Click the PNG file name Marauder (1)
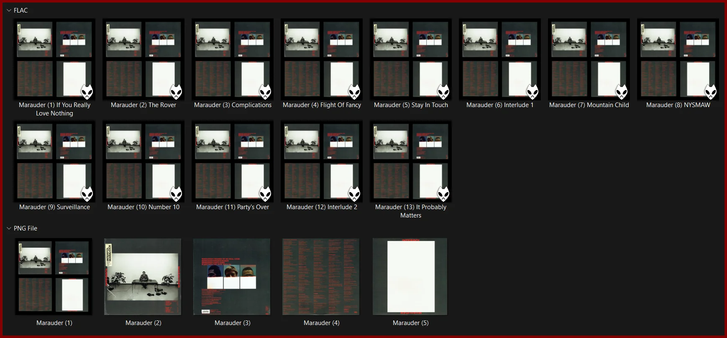This screenshot has width=727, height=338. pyautogui.click(x=54, y=323)
